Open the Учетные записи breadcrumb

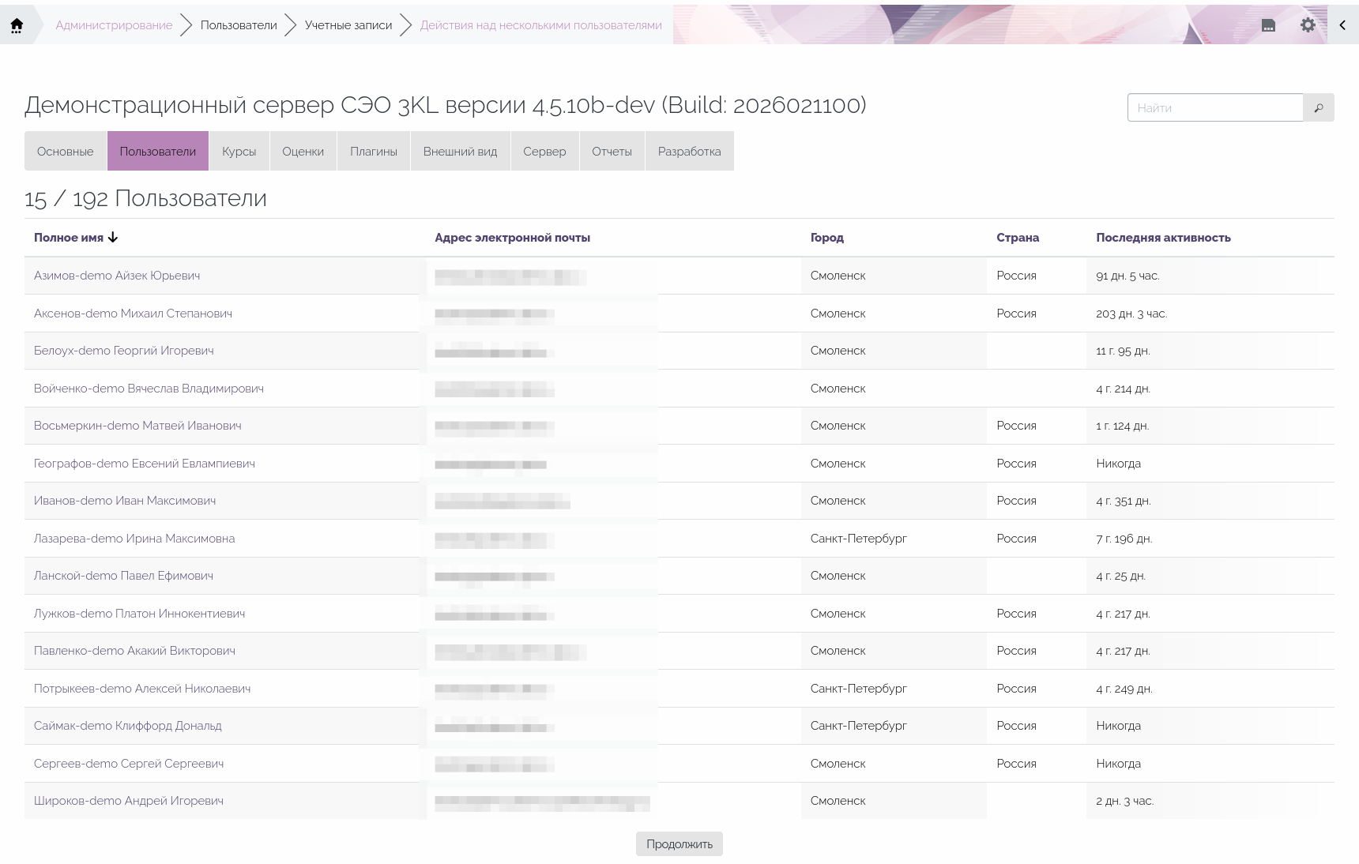[348, 25]
